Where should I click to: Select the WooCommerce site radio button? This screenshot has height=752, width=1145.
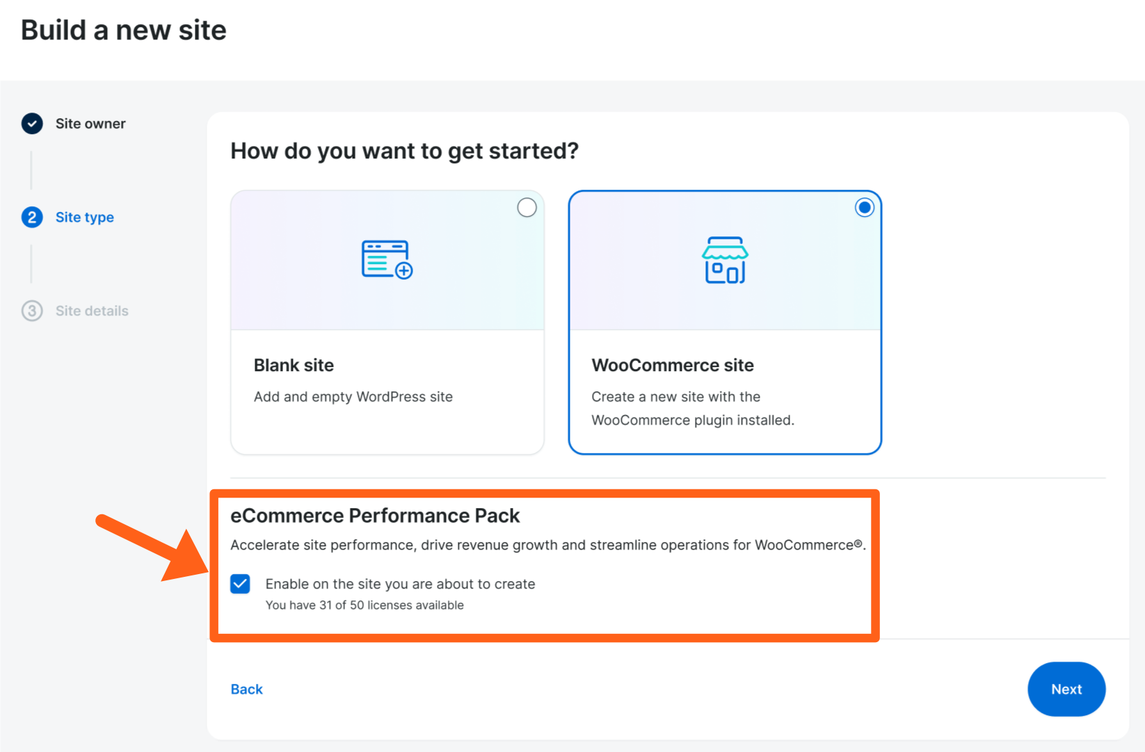(x=864, y=207)
